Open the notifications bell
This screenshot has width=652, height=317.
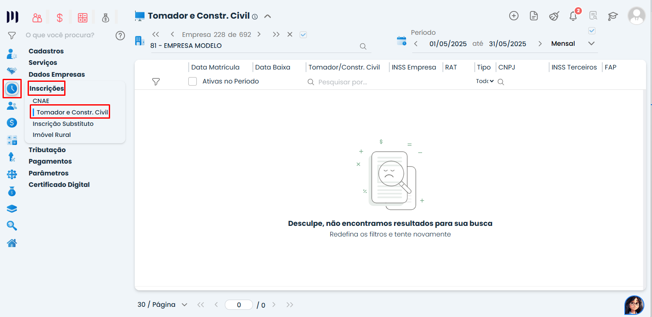coord(573,16)
